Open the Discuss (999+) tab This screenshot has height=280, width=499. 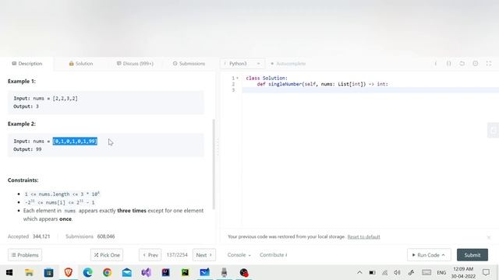tap(135, 64)
